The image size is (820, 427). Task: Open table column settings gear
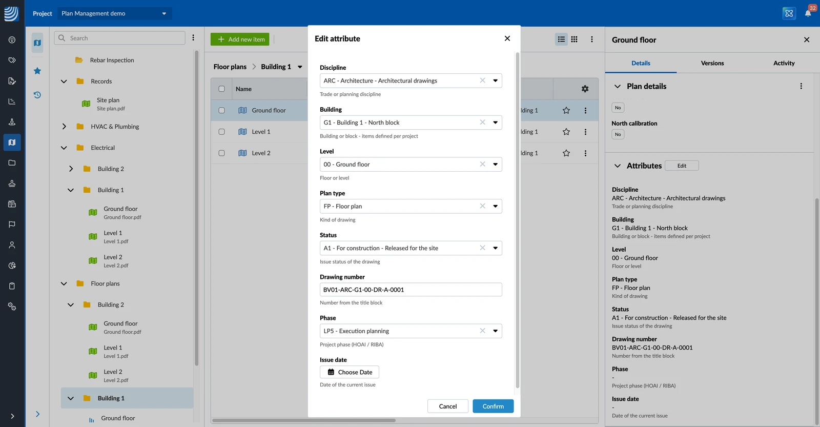pyautogui.click(x=585, y=89)
